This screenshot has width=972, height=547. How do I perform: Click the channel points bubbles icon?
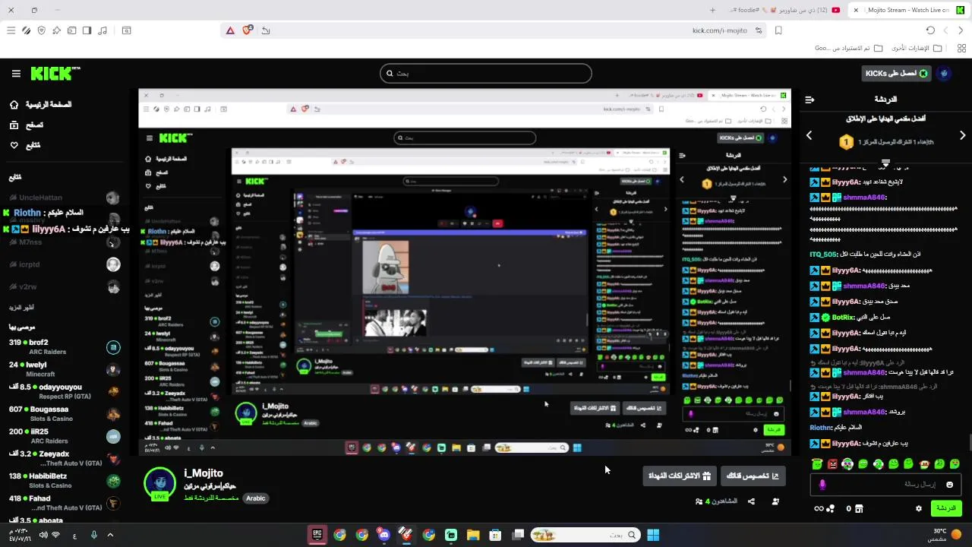point(831,508)
